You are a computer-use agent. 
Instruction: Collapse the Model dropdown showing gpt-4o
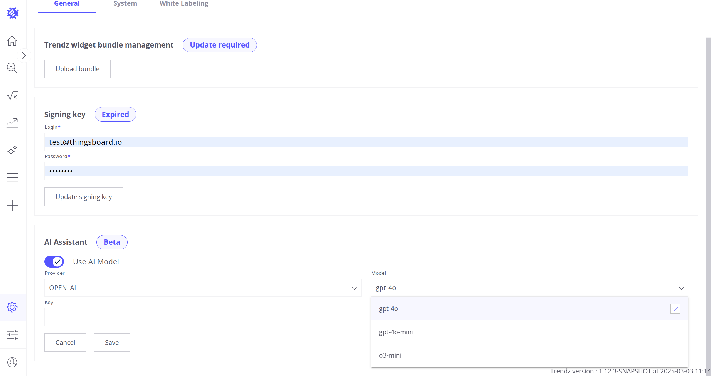pyautogui.click(x=529, y=288)
